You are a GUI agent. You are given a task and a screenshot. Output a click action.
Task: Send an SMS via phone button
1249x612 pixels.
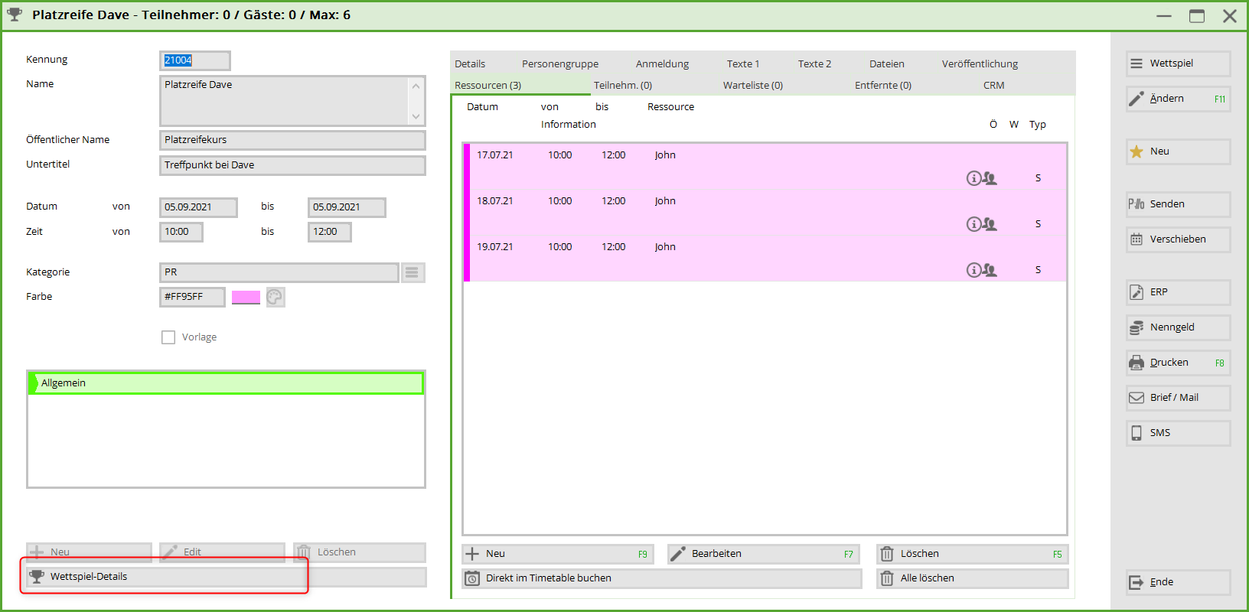1178,433
